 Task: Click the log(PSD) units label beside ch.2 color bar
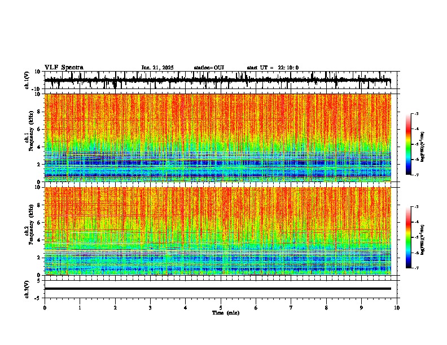pos(423,240)
